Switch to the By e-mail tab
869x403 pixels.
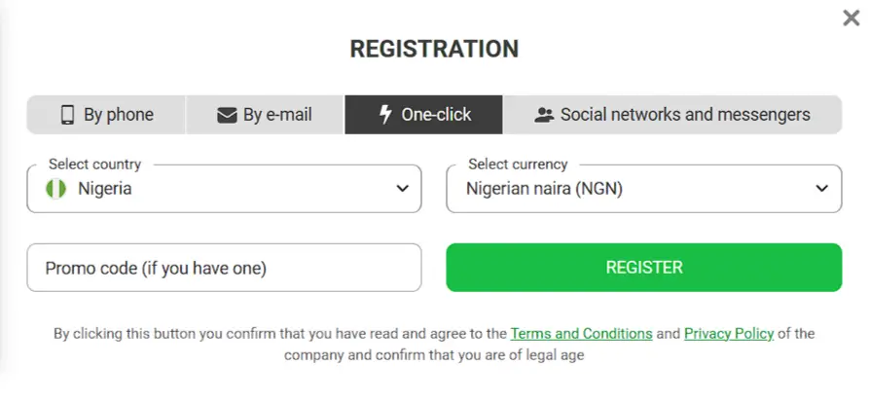(265, 115)
